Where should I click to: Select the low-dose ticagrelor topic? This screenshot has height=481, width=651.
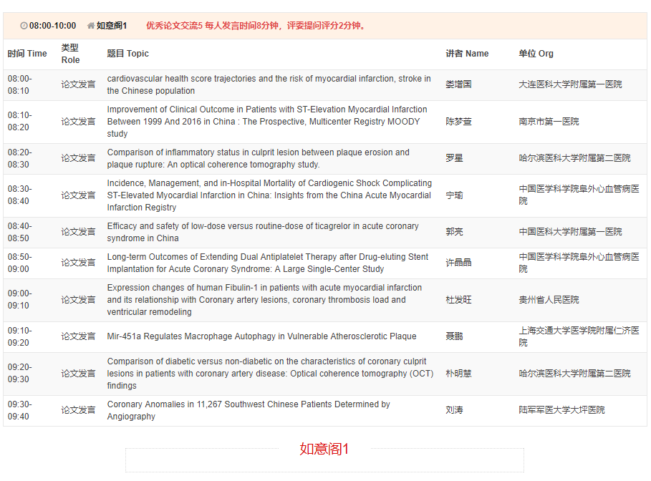(263, 233)
